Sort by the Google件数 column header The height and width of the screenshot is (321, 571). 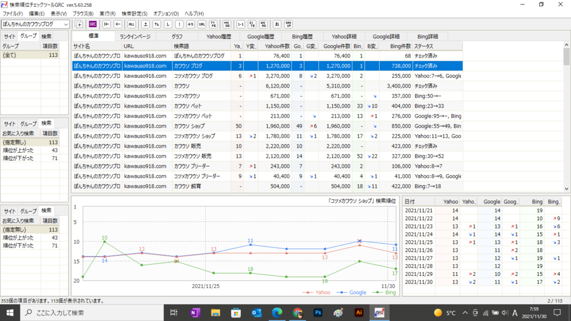(x=335, y=46)
